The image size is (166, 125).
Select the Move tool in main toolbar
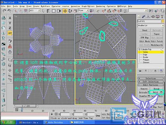[65, 11]
